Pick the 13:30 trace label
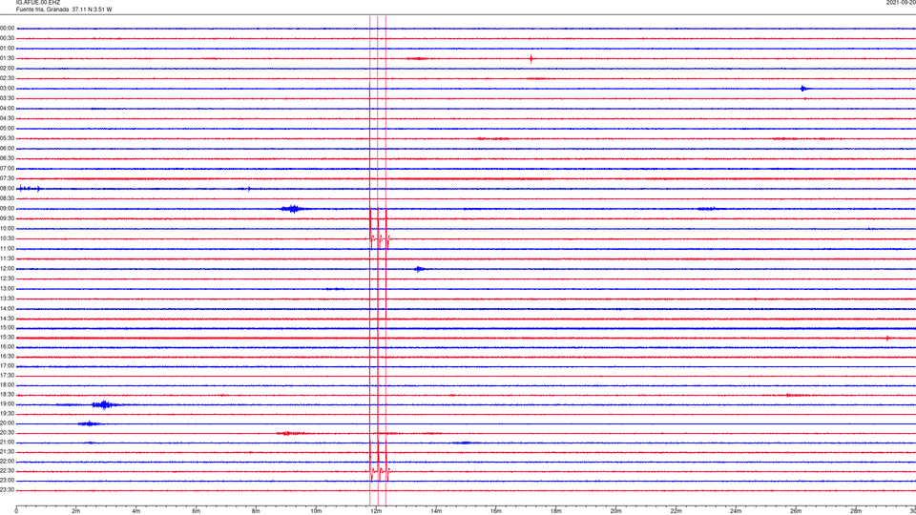 pyautogui.click(x=7, y=299)
